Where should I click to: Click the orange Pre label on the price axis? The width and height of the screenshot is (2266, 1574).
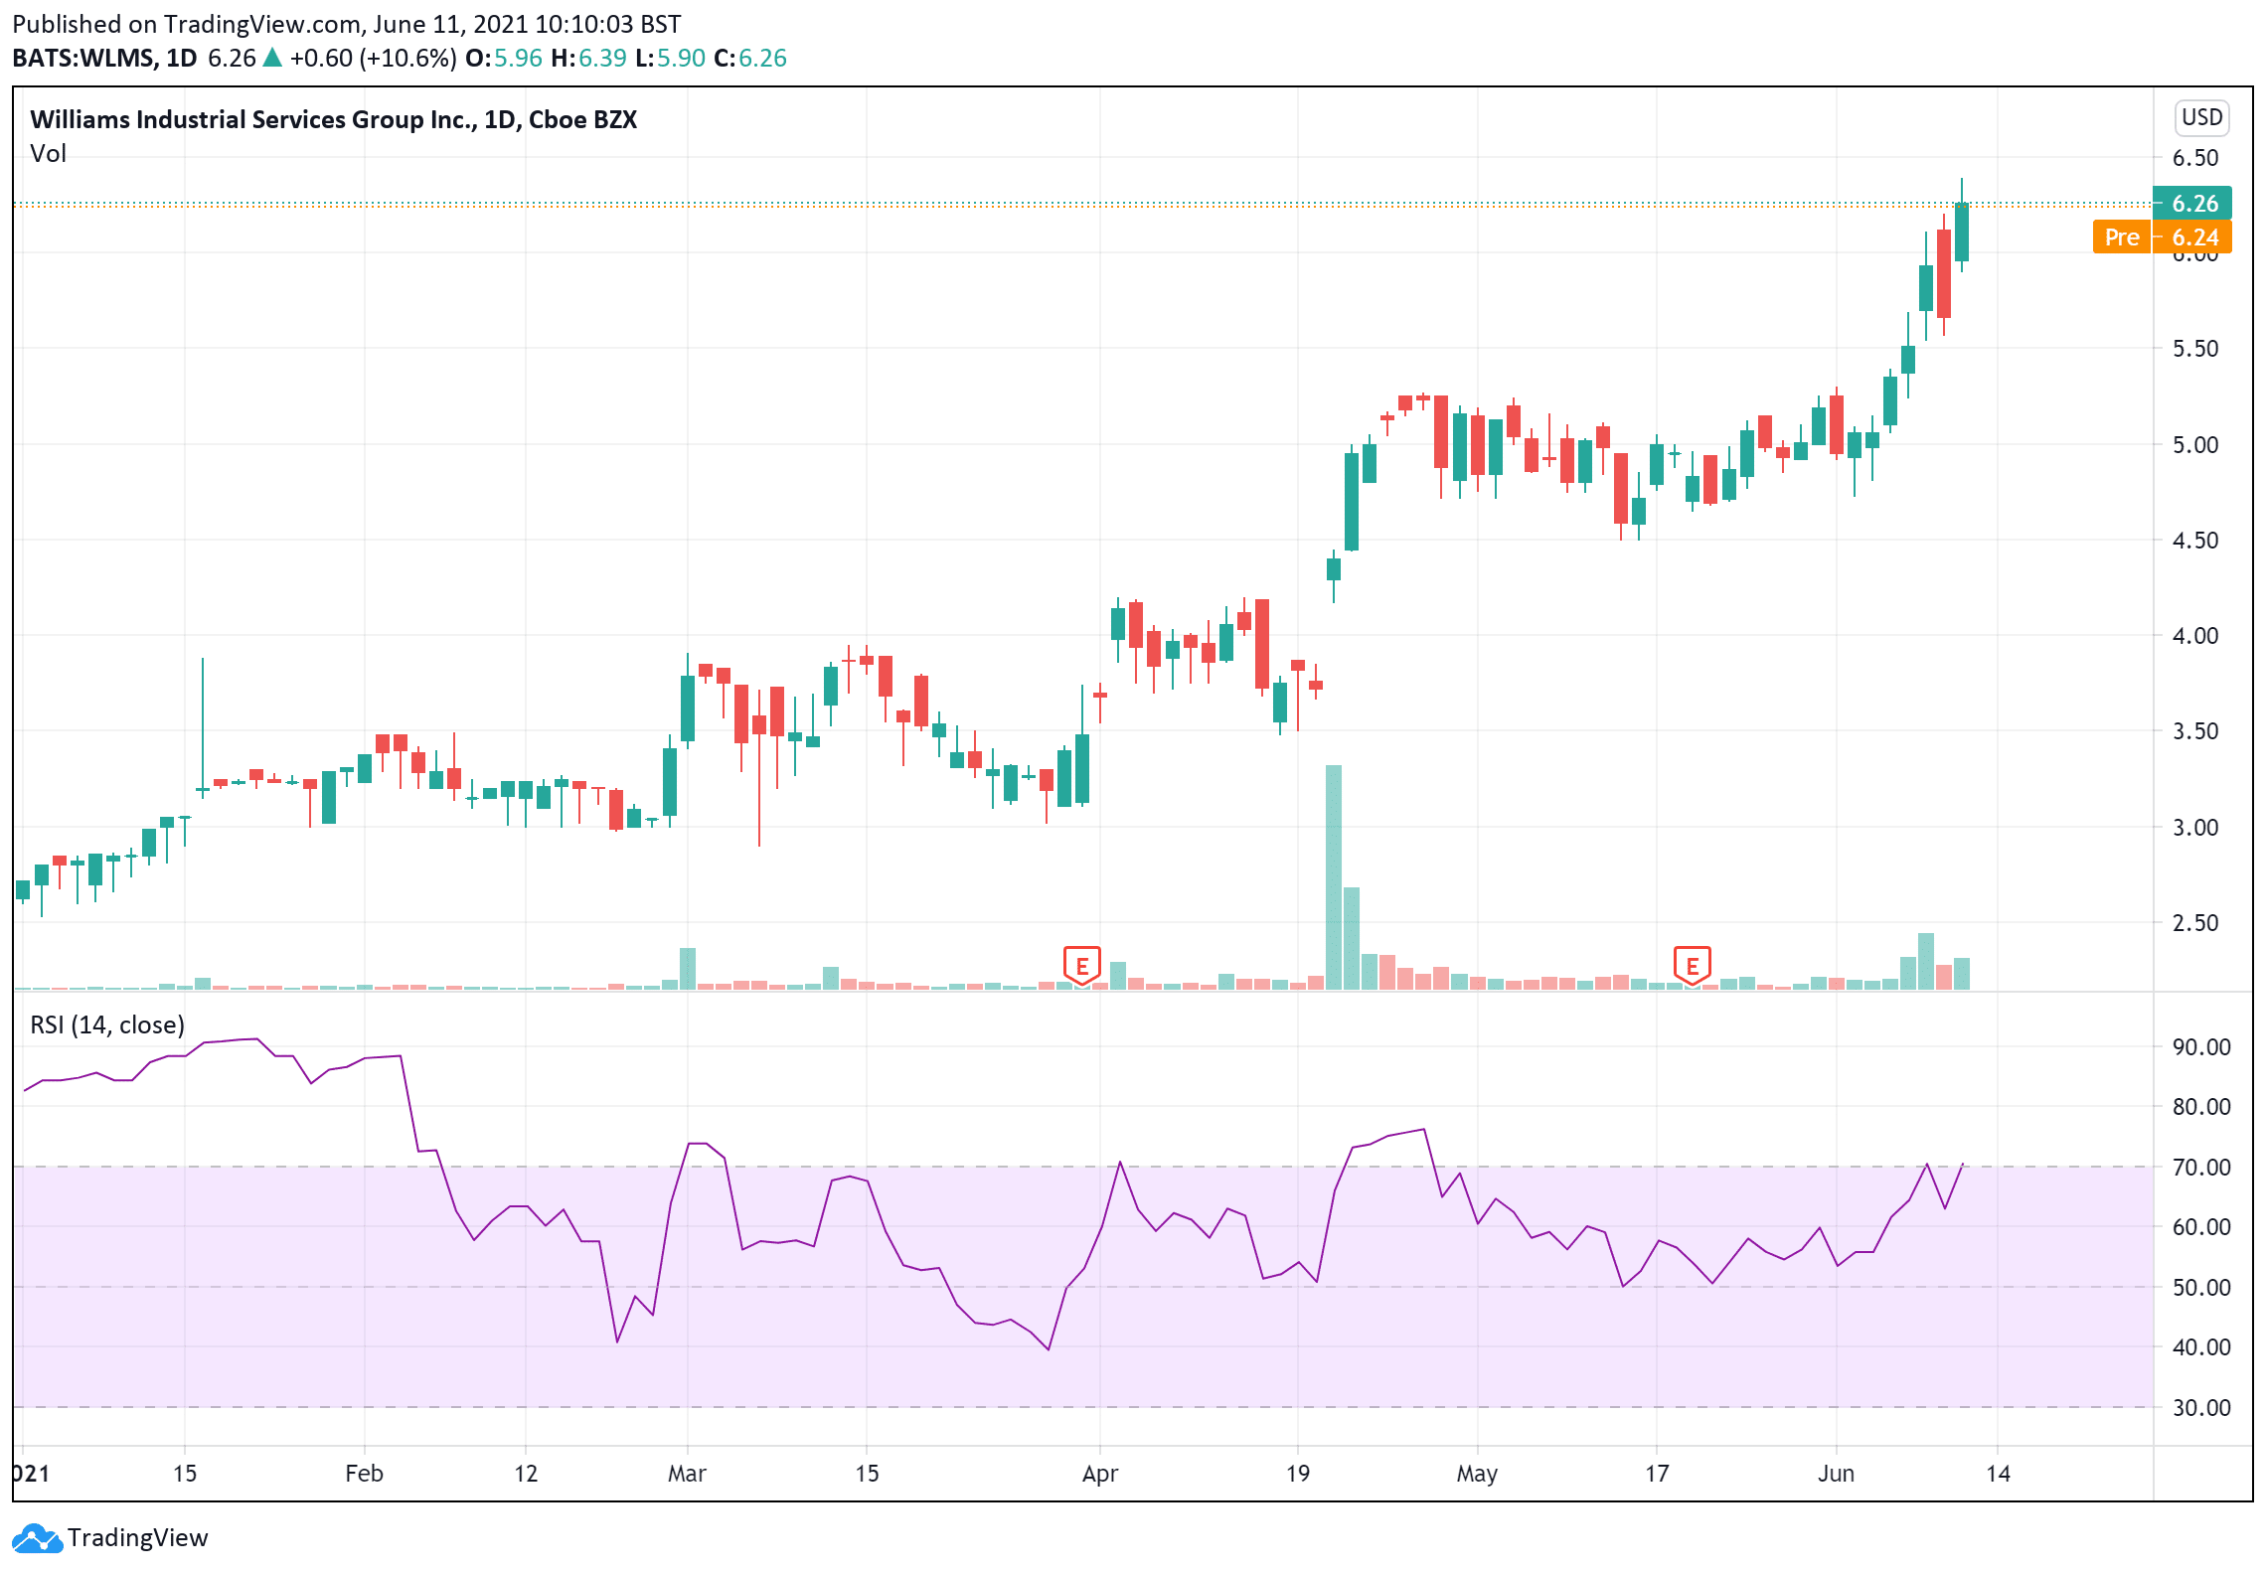2121,236
